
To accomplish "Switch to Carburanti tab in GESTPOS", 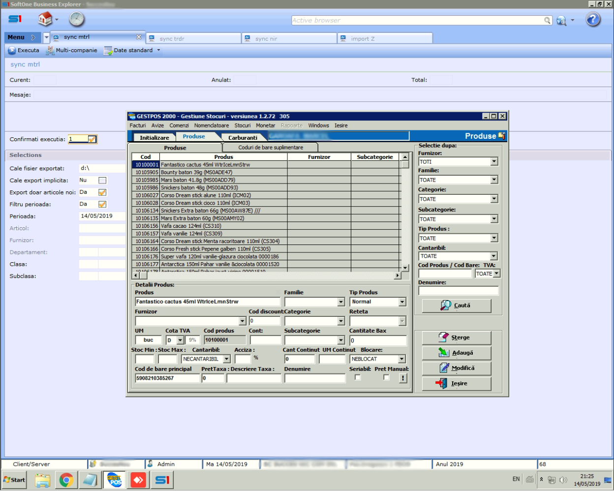I will tap(243, 138).
